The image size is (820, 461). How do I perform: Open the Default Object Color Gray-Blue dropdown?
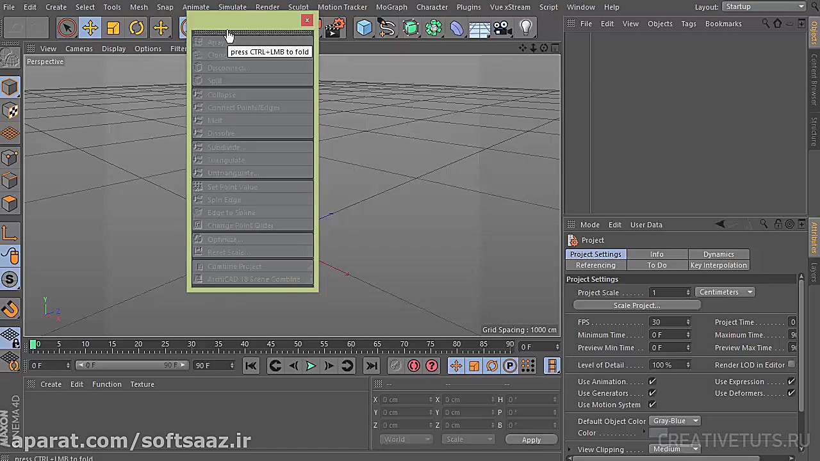[674, 421]
